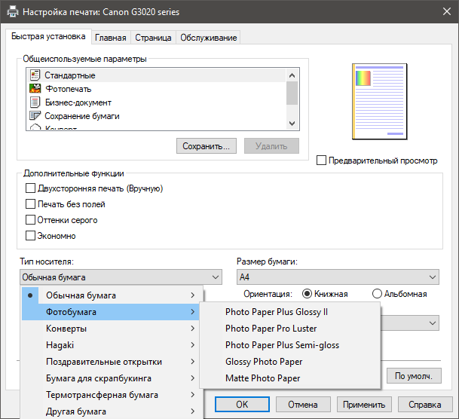
Task: Click the Сохранить... button
Action: tap(206, 145)
